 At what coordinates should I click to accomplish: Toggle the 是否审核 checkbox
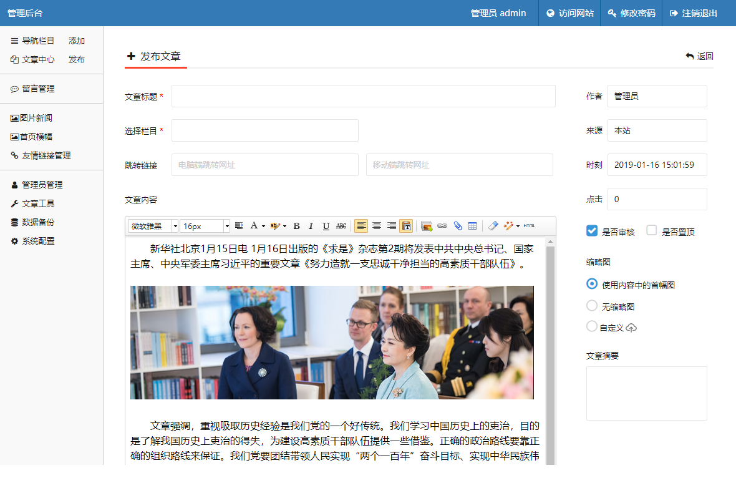[x=592, y=231]
